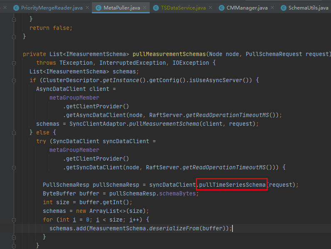This screenshot has width=331, height=249.
Task: Close the MetaPuller.java tab
Action: coord(145,8)
